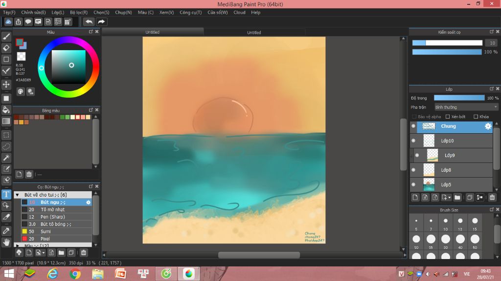Viewport: 501px width, 281px height.
Task: Open the add layer dropdown arrow
Action: click(449, 198)
